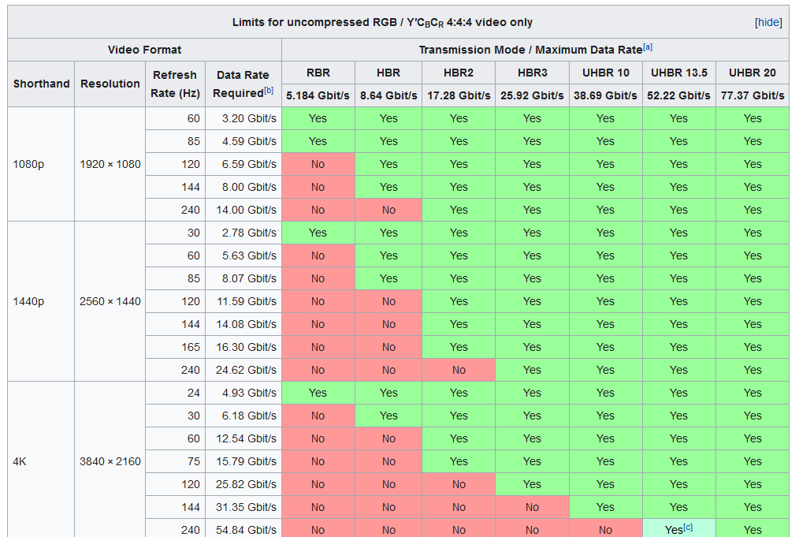Select the 17.28 Gbit/s header value
This screenshot has width=799, height=537.
click(459, 95)
